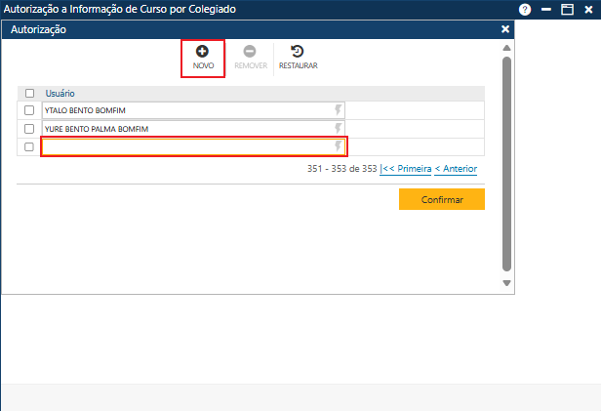This screenshot has height=411, width=601.
Task: Click the scrollbar down arrow
Action: point(506,283)
